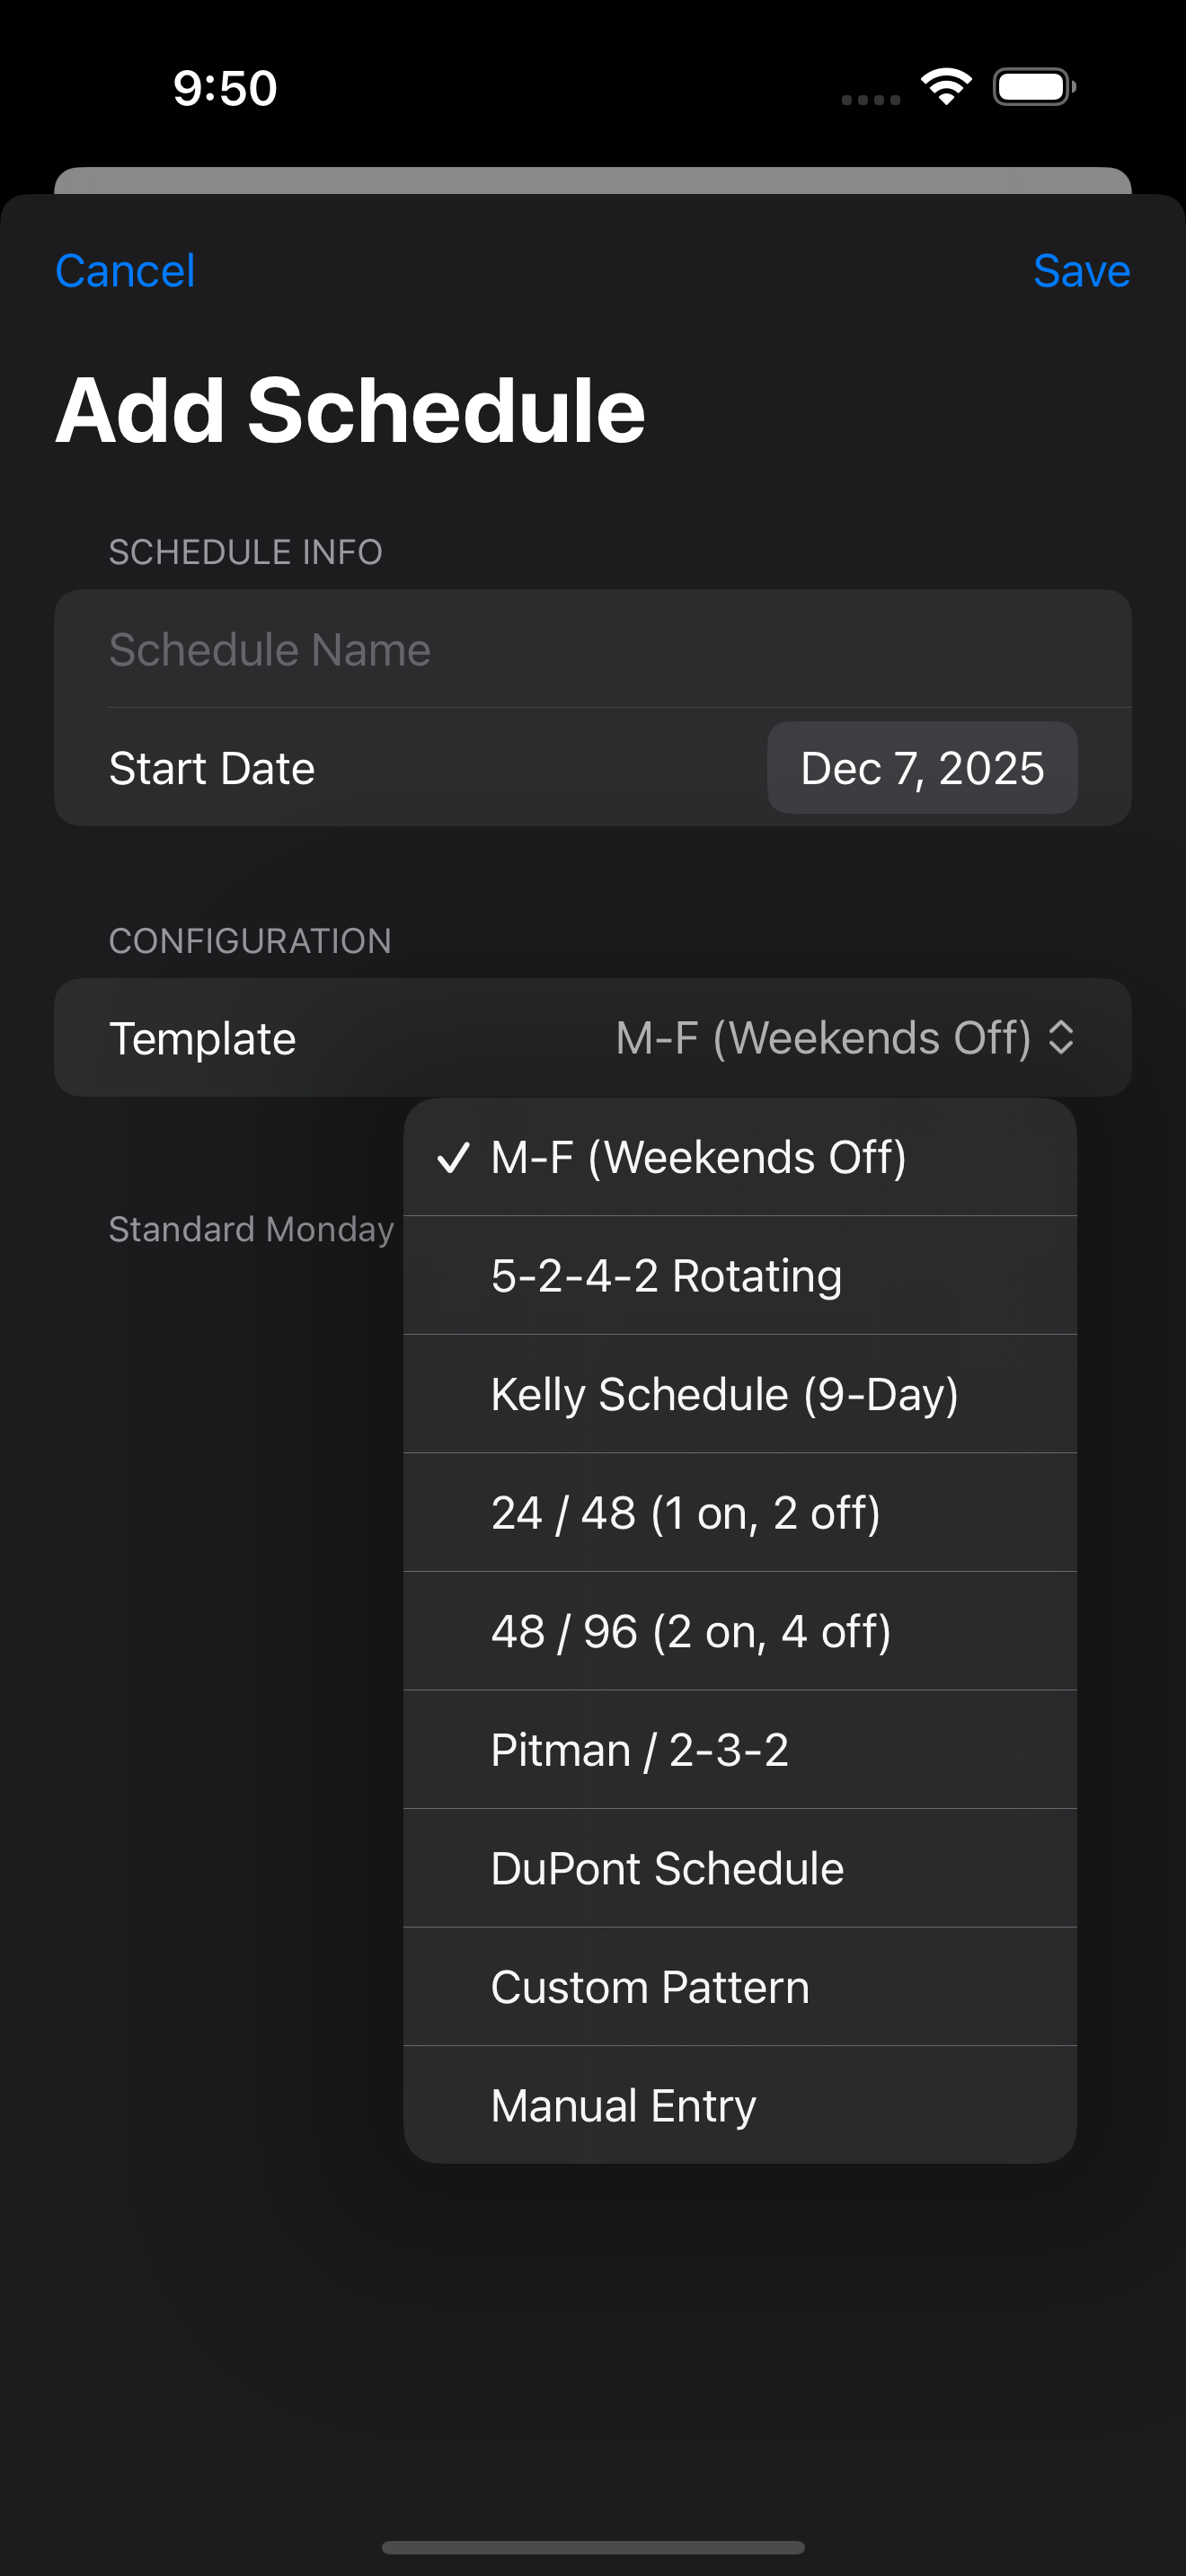
Task: Tap the battery indicator in status bar
Action: click(x=1032, y=87)
